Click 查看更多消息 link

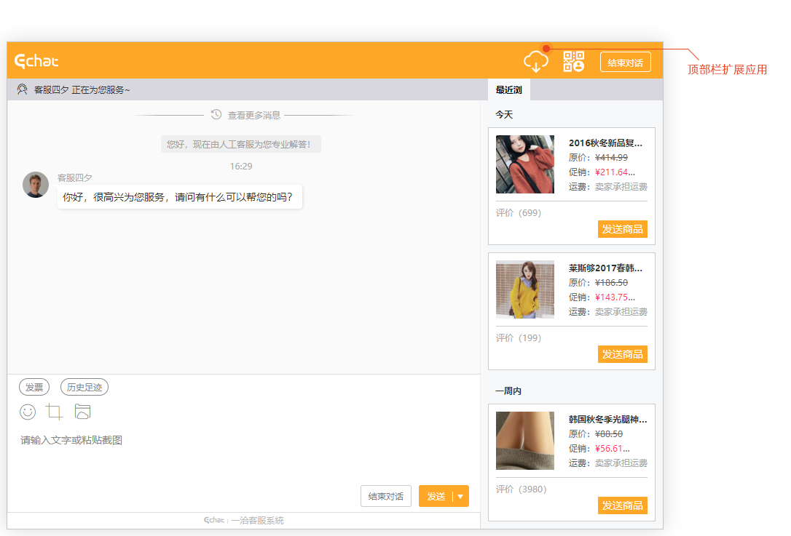(x=253, y=115)
